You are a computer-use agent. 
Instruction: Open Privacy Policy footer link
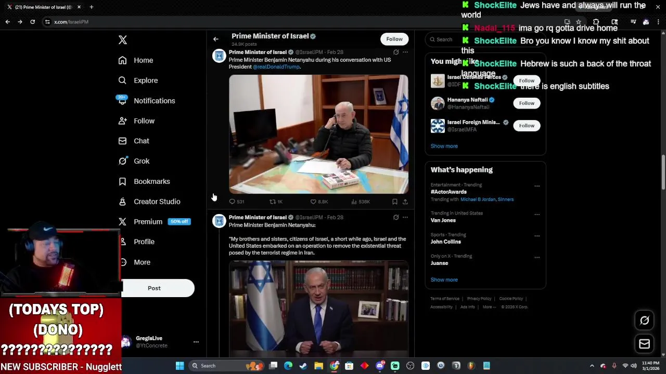479,299
